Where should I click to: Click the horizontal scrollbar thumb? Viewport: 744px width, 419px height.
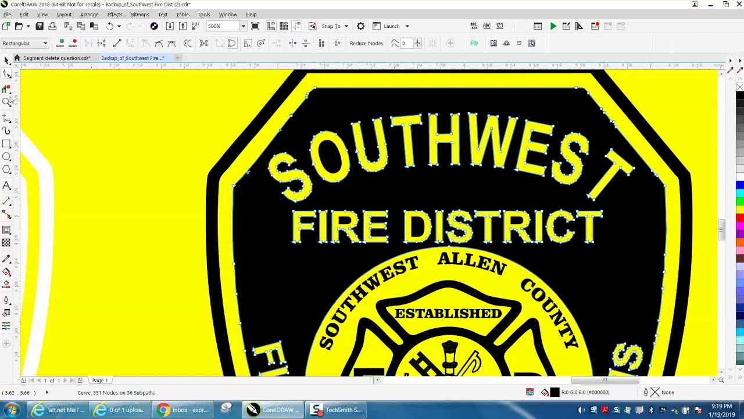(x=604, y=381)
